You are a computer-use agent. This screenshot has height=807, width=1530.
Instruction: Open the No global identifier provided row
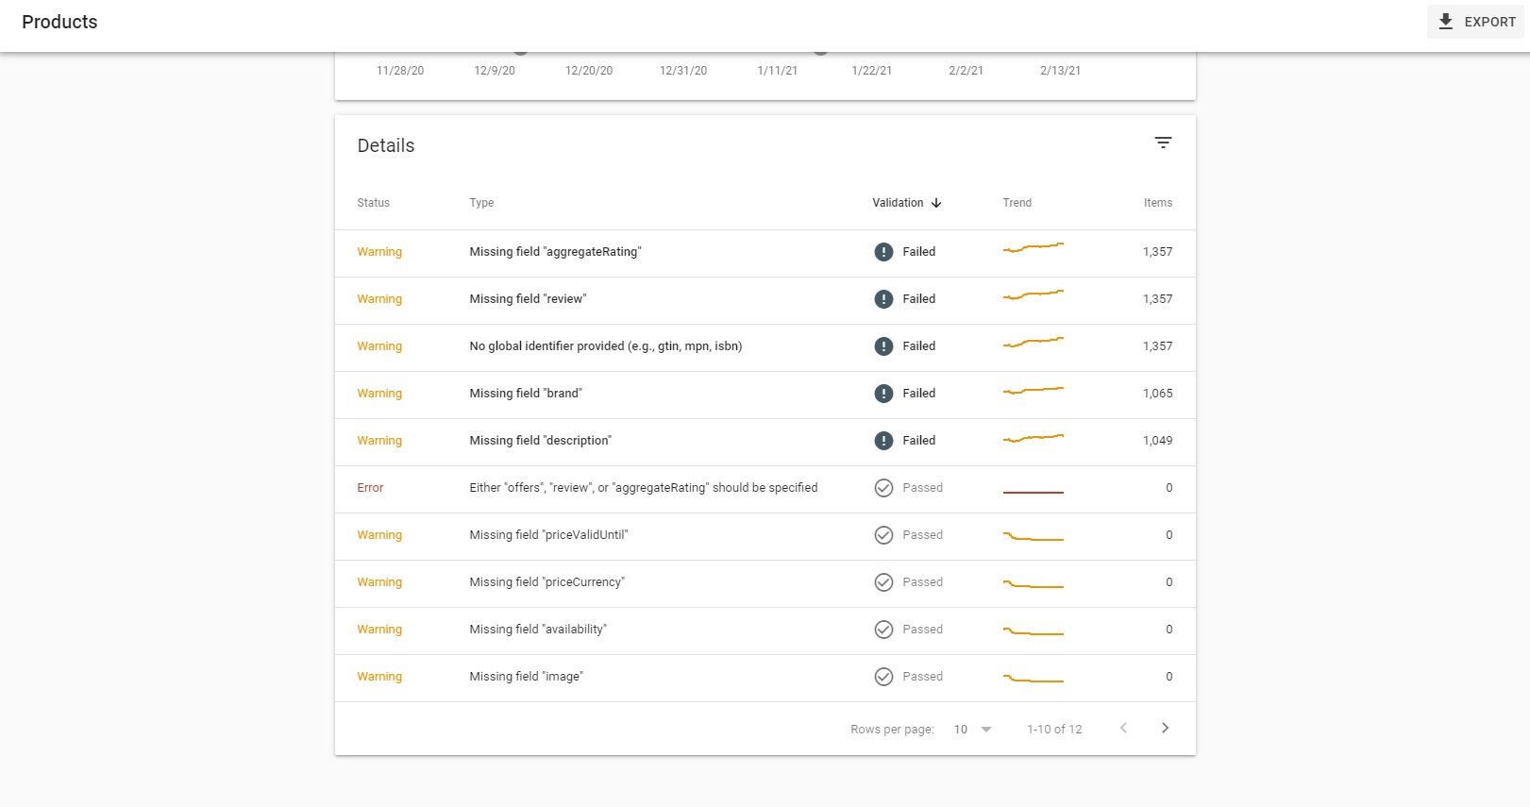605,346
